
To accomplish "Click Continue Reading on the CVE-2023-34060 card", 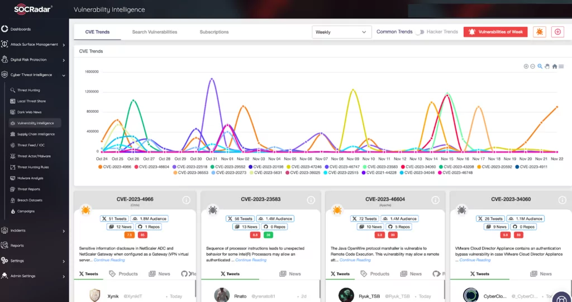I will point(475,260).
